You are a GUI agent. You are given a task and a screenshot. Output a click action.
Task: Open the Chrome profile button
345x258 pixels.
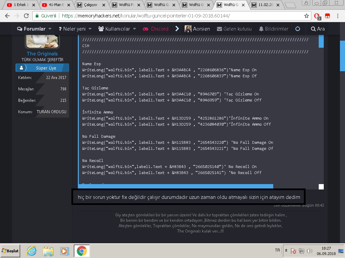306,3
